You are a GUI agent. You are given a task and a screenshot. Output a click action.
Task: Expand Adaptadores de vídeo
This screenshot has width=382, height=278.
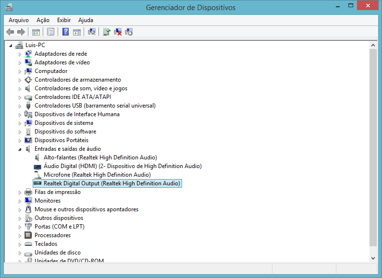(20, 63)
